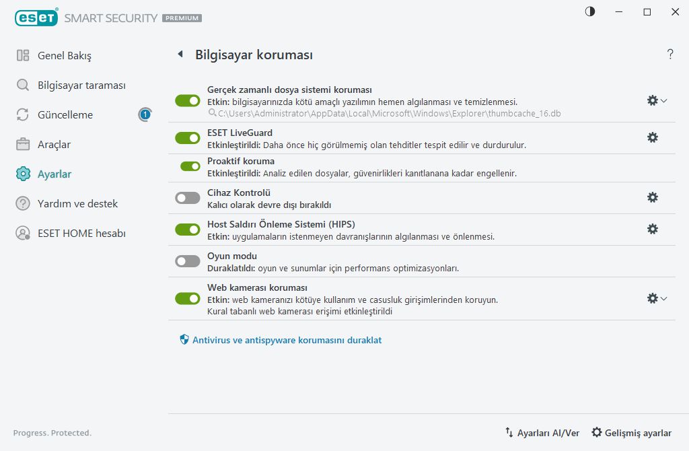
Task: Open the help question mark icon
Action: 670,55
